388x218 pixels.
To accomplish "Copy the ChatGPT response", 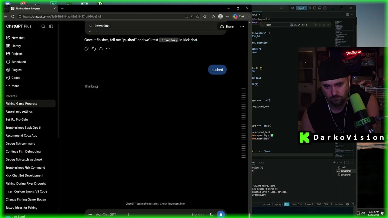I will pos(86,48).
